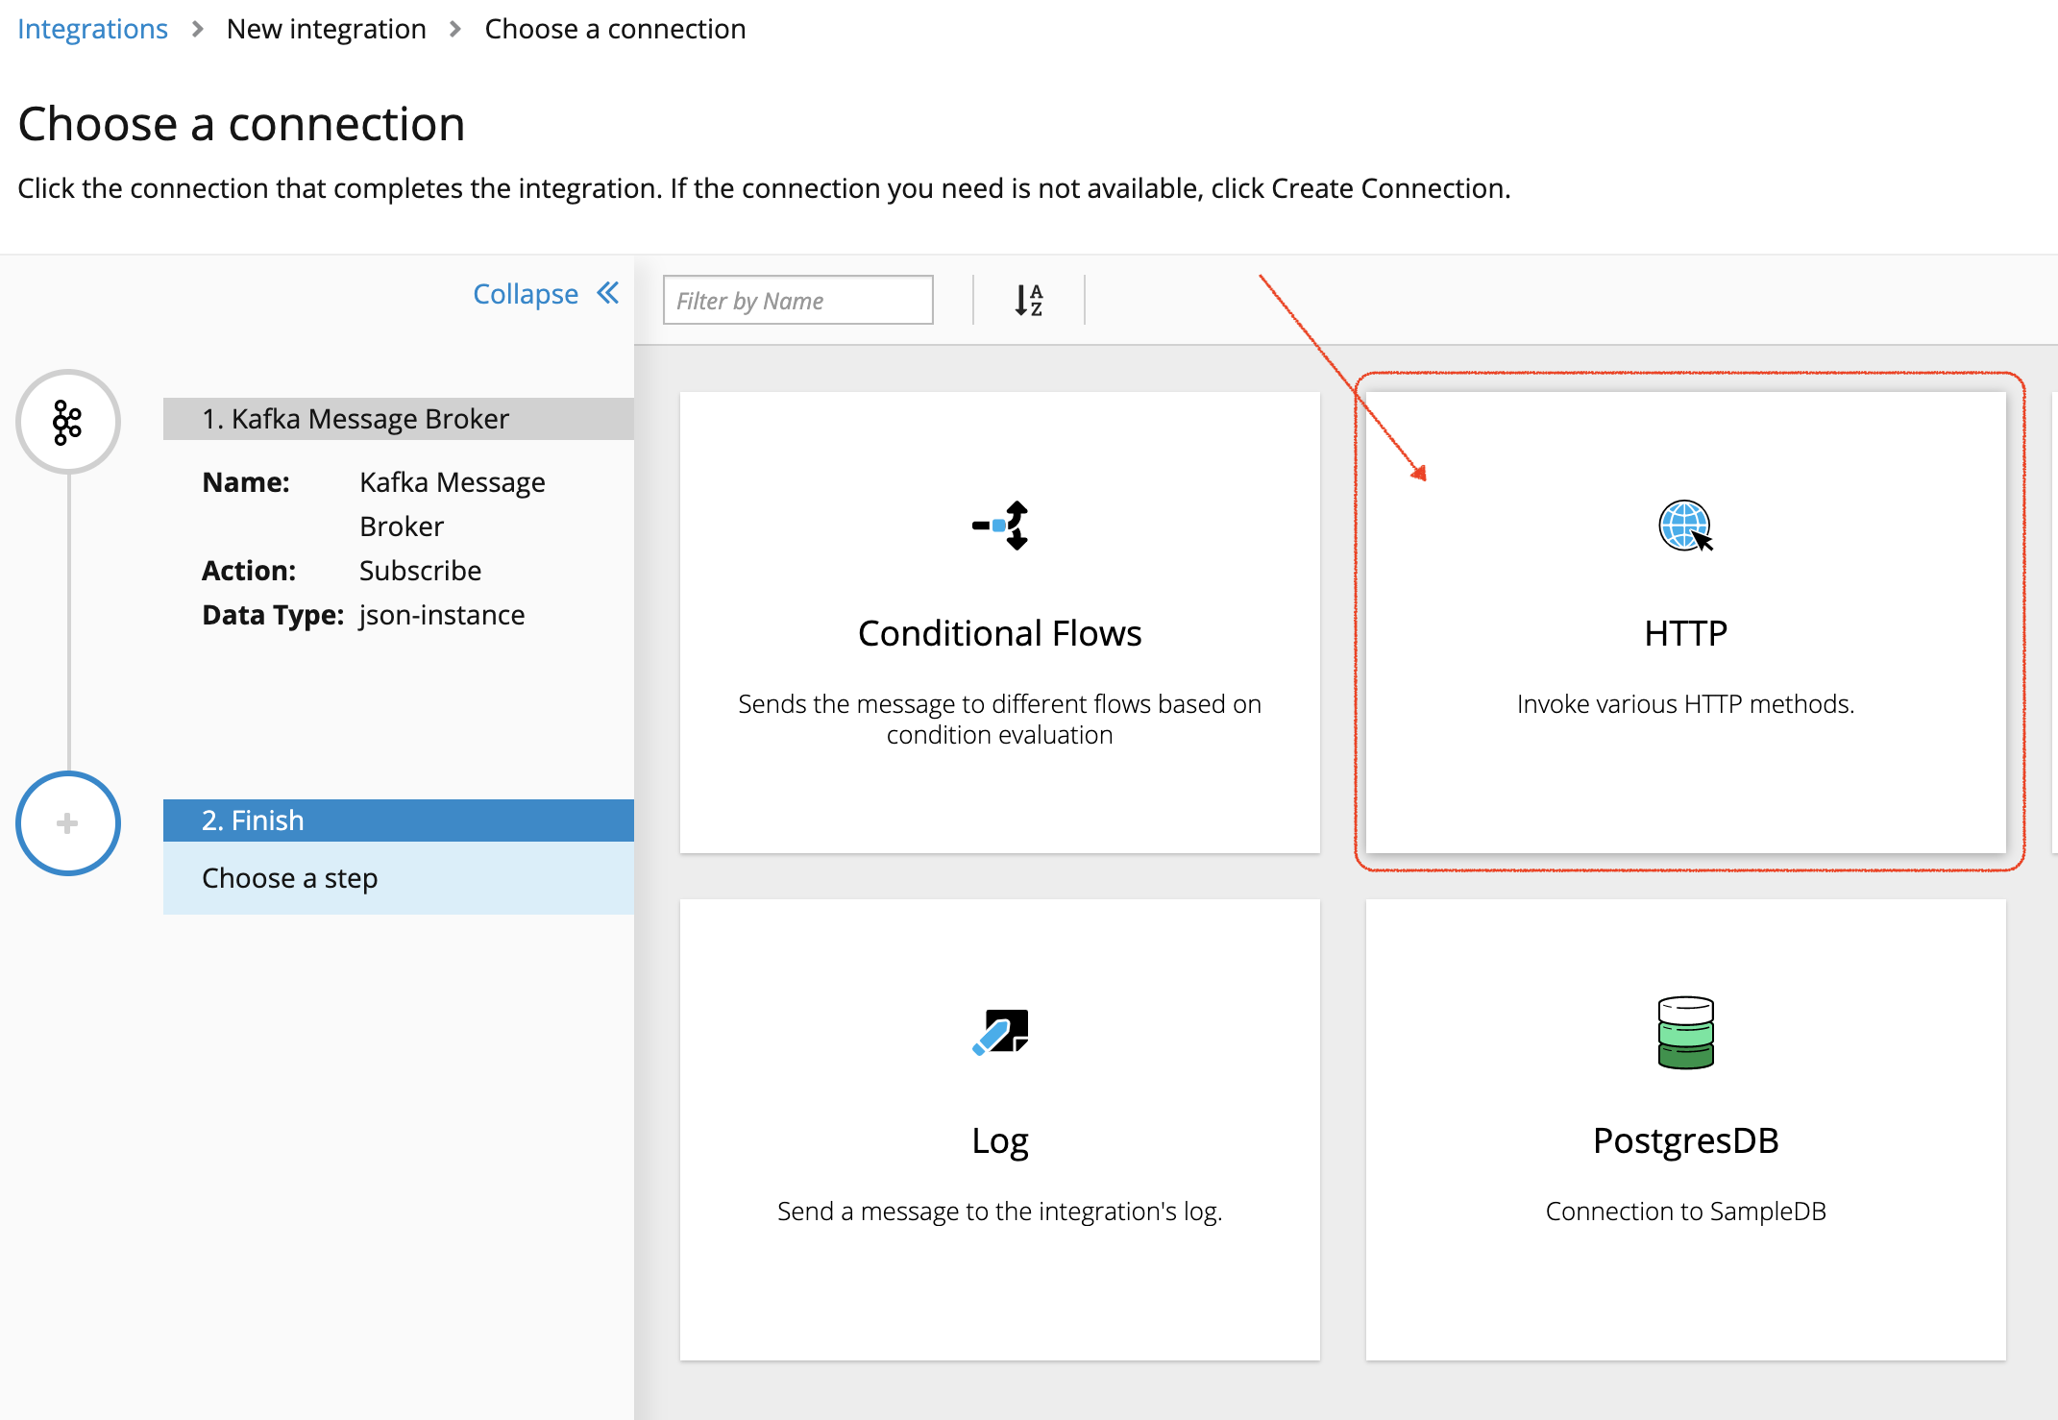Click the Subscribe action value

pos(420,571)
